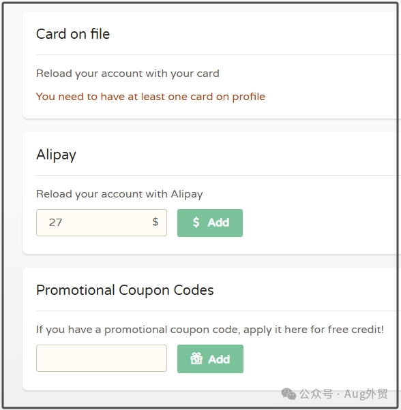Click the word Add beside the dollar icon
Screen dimensions: 401x410
[218, 223]
